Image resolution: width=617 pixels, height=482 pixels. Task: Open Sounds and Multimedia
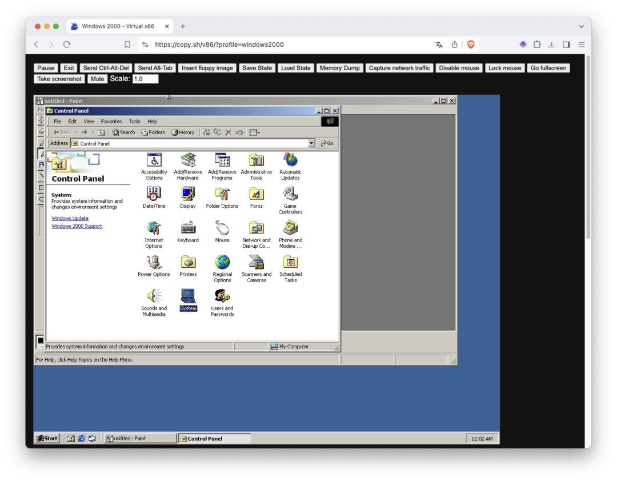click(154, 296)
